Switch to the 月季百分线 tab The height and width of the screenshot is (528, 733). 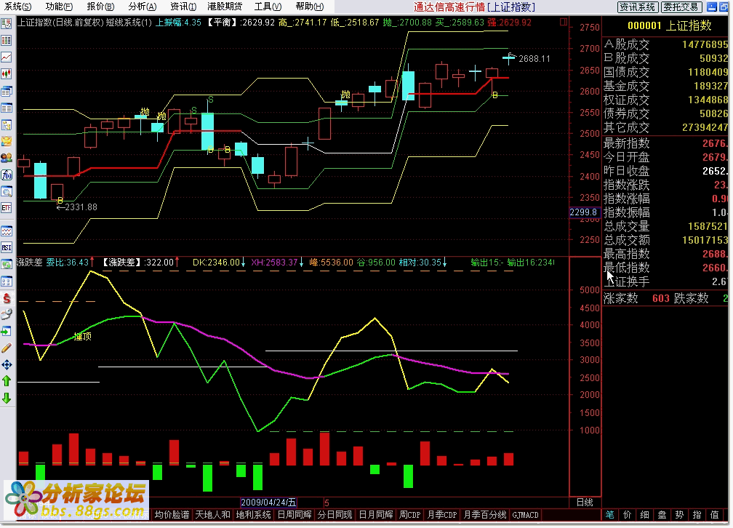point(485,515)
